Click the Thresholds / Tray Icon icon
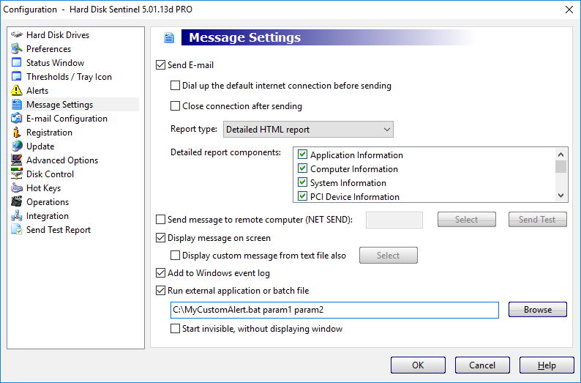 pyautogui.click(x=17, y=76)
